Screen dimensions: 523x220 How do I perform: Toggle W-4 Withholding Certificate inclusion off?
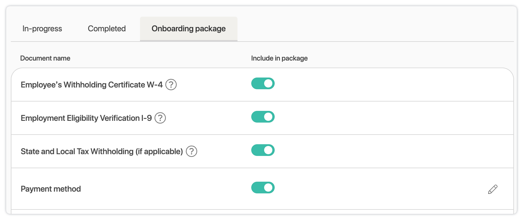click(x=263, y=84)
